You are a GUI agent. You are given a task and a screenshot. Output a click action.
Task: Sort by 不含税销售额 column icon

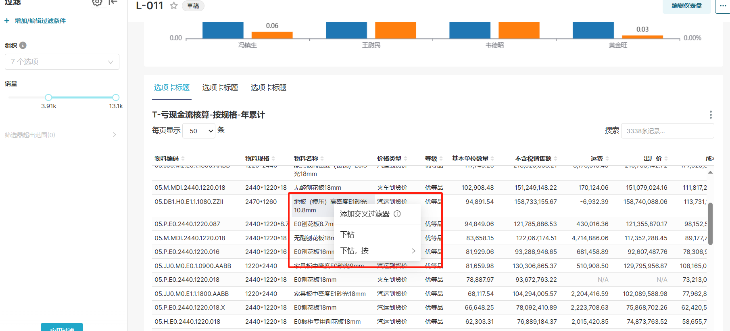coord(556,159)
